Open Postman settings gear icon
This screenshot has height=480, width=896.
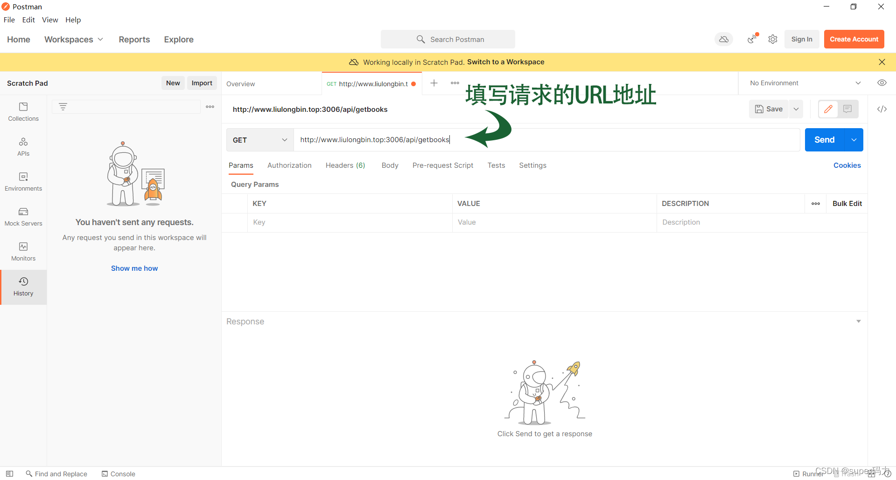click(773, 40)
